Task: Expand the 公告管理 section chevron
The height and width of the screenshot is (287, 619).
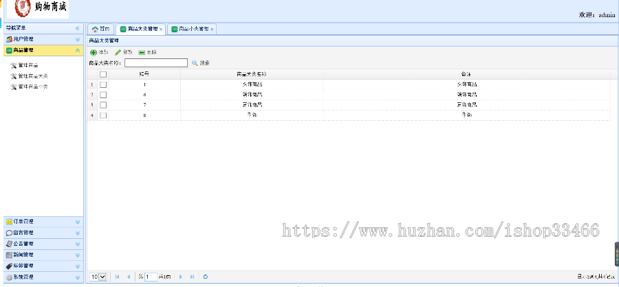Action: [77, 244]
